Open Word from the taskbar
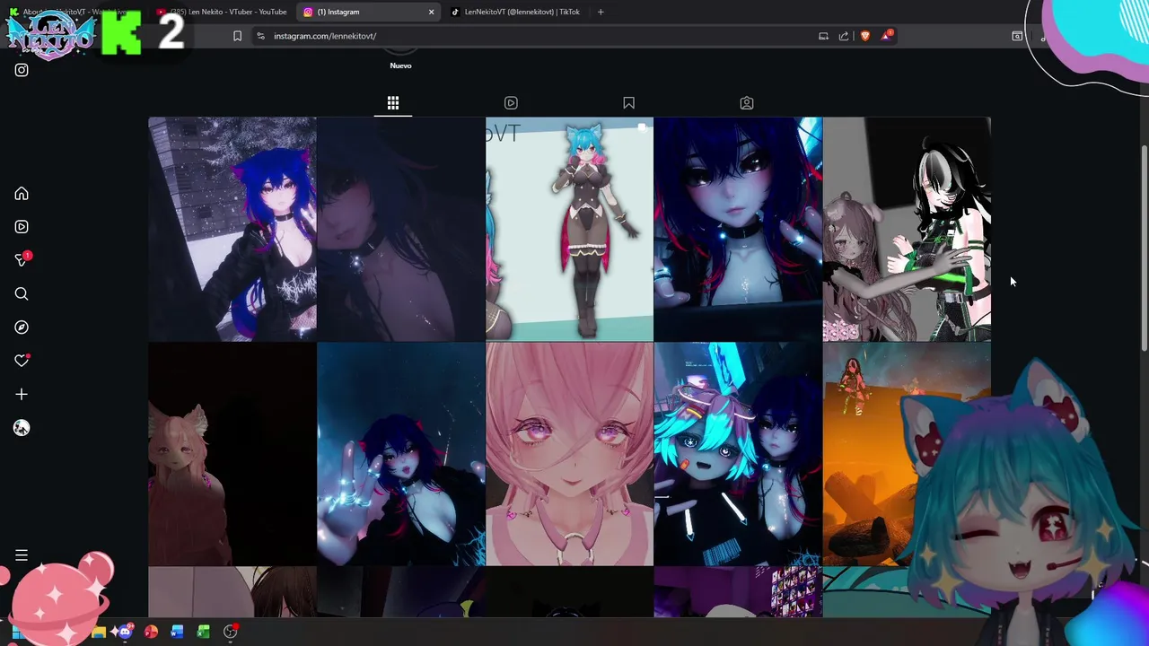 [x=177, y=633]
